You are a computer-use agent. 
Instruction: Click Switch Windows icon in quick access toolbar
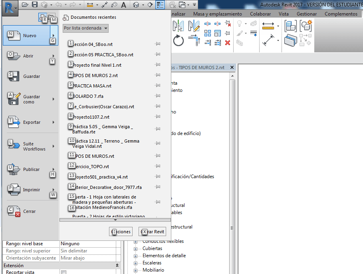tap(182, 5)
